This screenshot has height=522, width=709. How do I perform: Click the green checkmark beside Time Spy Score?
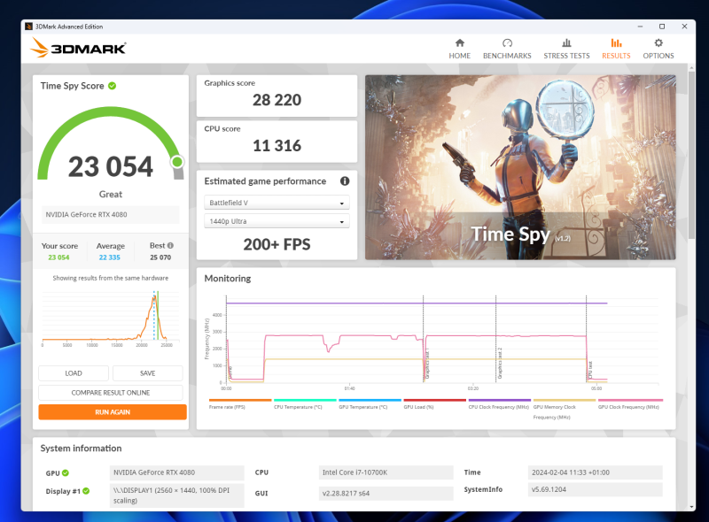click(x=113, y=86)
